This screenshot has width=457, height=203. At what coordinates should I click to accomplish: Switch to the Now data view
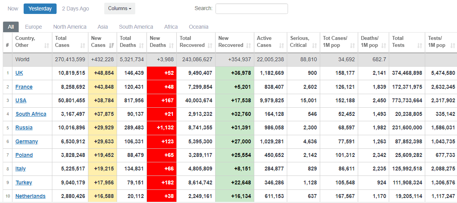(13, 9)
